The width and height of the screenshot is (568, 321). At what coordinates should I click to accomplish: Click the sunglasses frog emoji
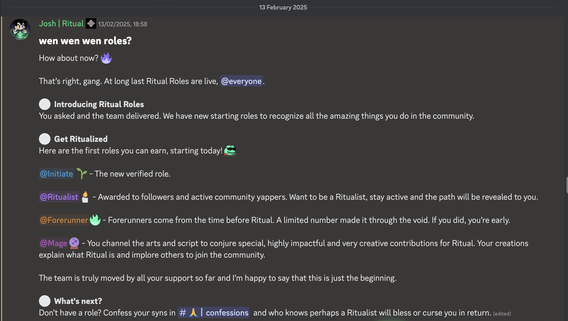[x=230, y=151]
